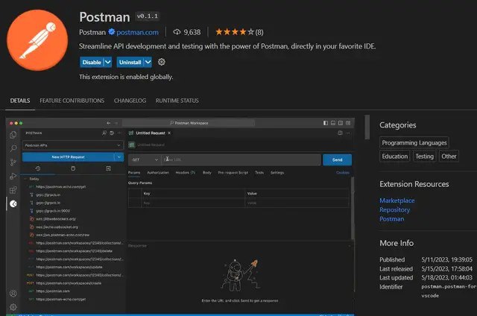Viewport: 477px width, 316px height.
Task: Select the Collections icon in Postman sidebar
Action: coord(73,168)
